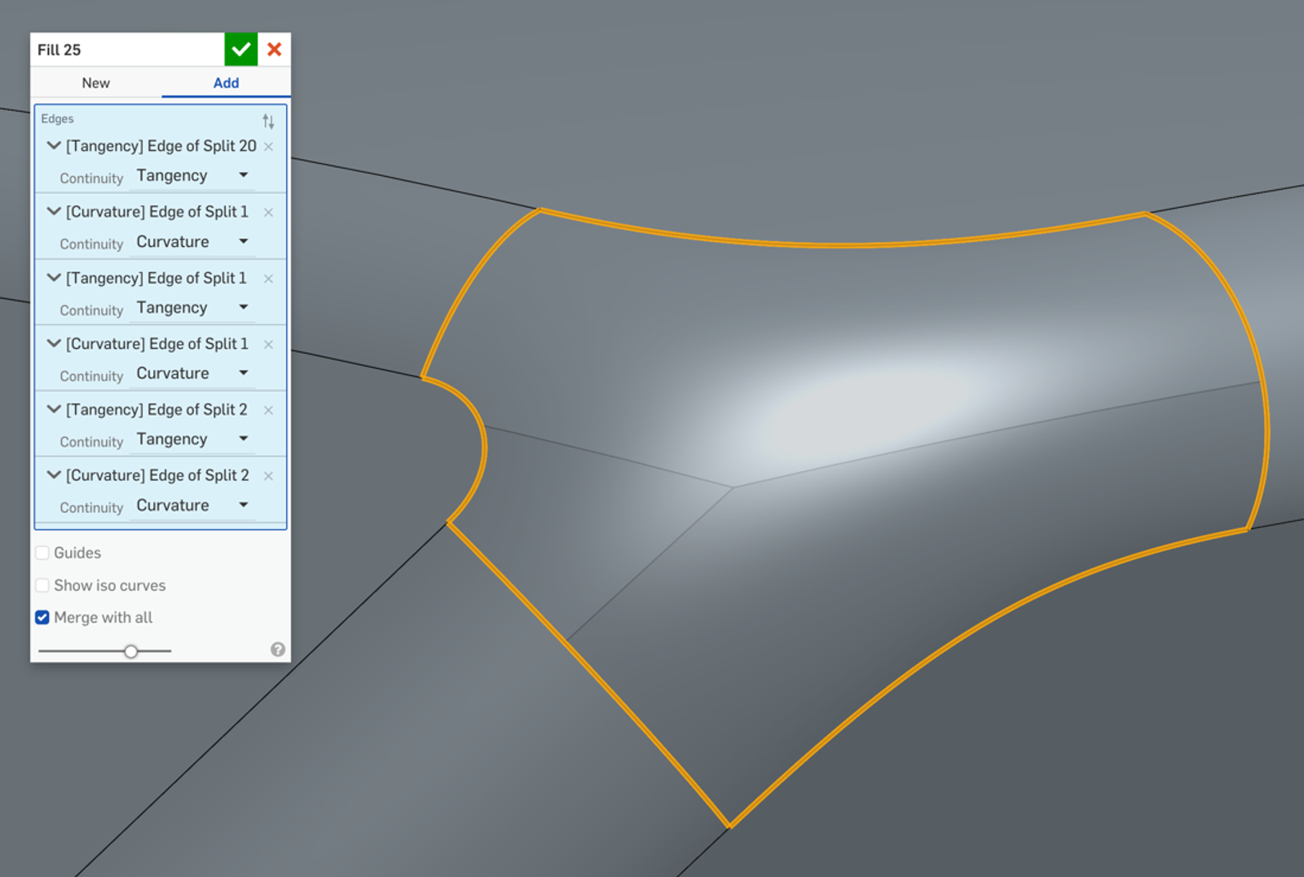The width and height of the screenshot is (1304, 877).
Task: Remove the second [Curvature] Edge of Split 1
Action: pyautogui.click(x=268, y=344)
